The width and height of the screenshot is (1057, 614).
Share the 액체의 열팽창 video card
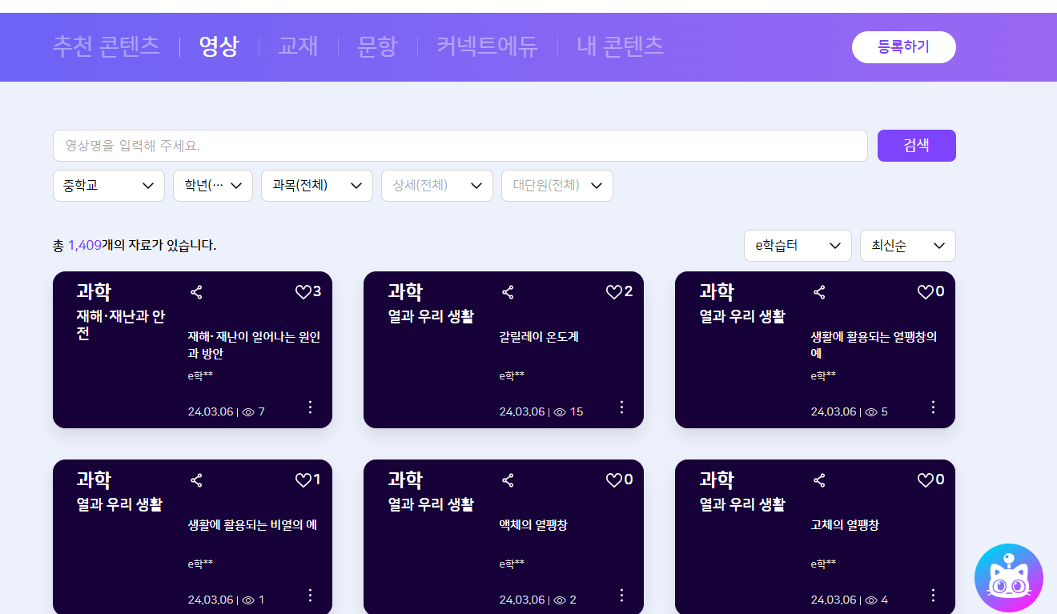coord(508,480)
